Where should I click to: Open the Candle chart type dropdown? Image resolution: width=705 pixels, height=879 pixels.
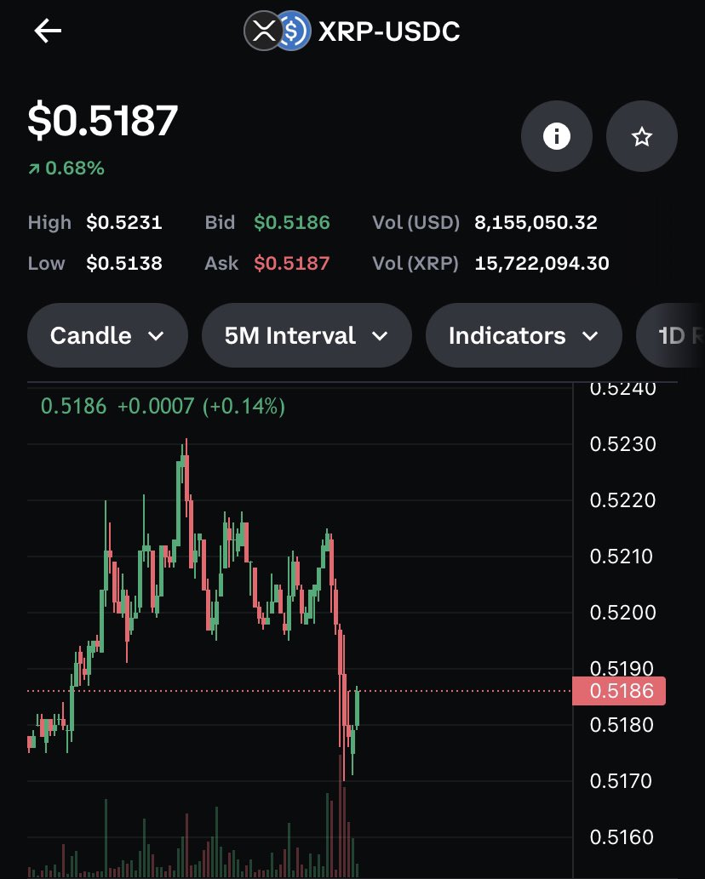click(107, 335)
